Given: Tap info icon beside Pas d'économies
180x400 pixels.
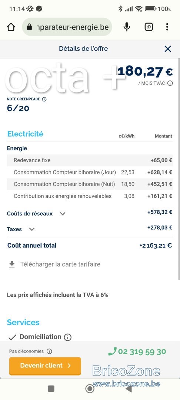Looking at the screenshot, I should pyautogui.click(x=50, y=351).
